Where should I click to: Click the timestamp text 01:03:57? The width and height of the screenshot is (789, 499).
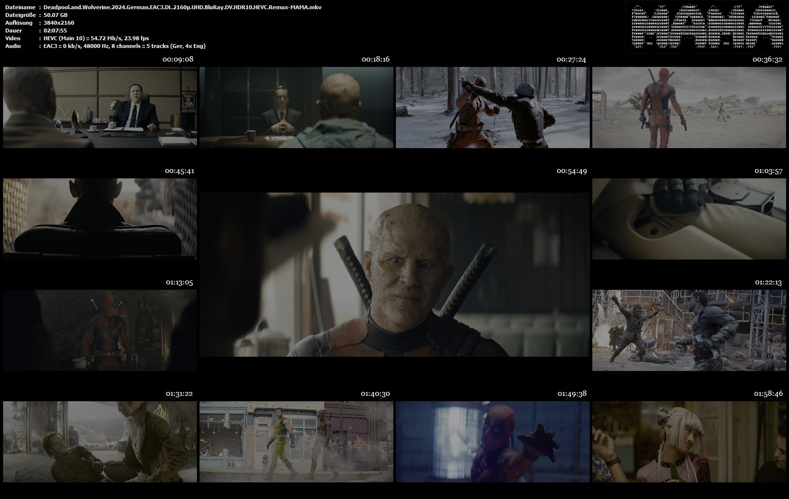pos(769,171)
